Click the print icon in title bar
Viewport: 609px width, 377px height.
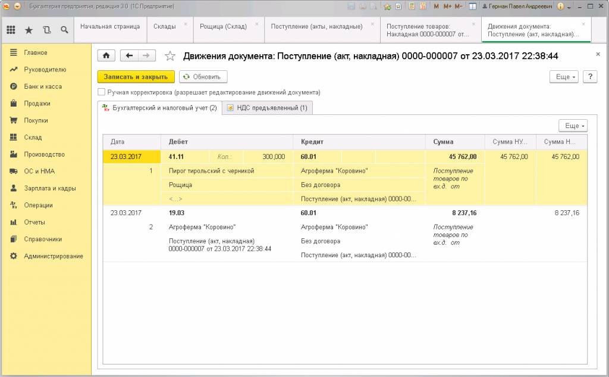(x=362, y=6)
